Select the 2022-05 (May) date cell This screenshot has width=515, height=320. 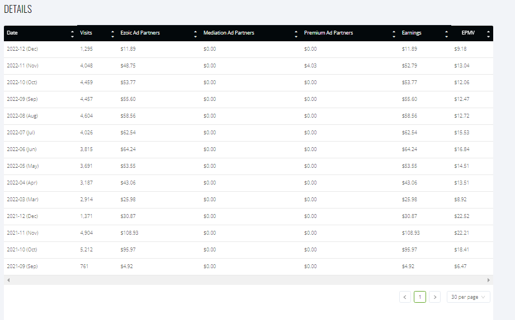coord(23,166)
